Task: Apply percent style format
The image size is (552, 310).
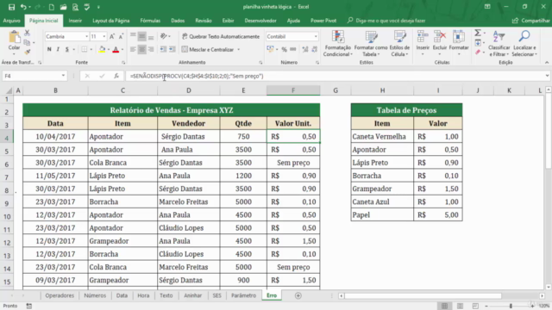Action: [x=284, y=50]
